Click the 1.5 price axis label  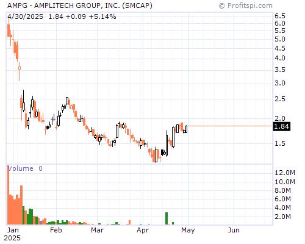point(280,143)
